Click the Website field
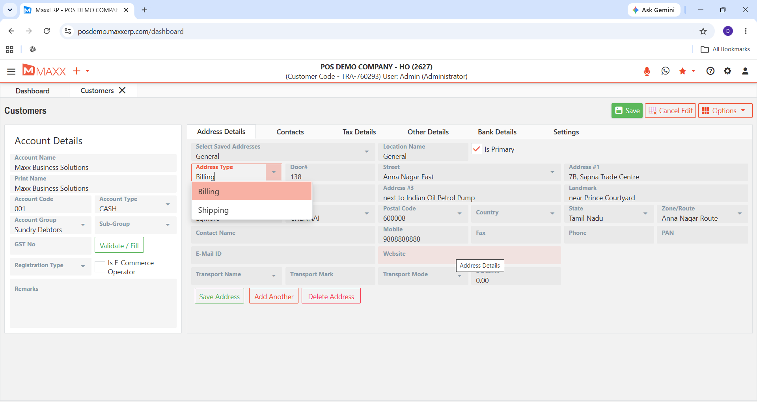Image resolution: width=757 pixels, height=402 pixels. [x=470, y=255]
